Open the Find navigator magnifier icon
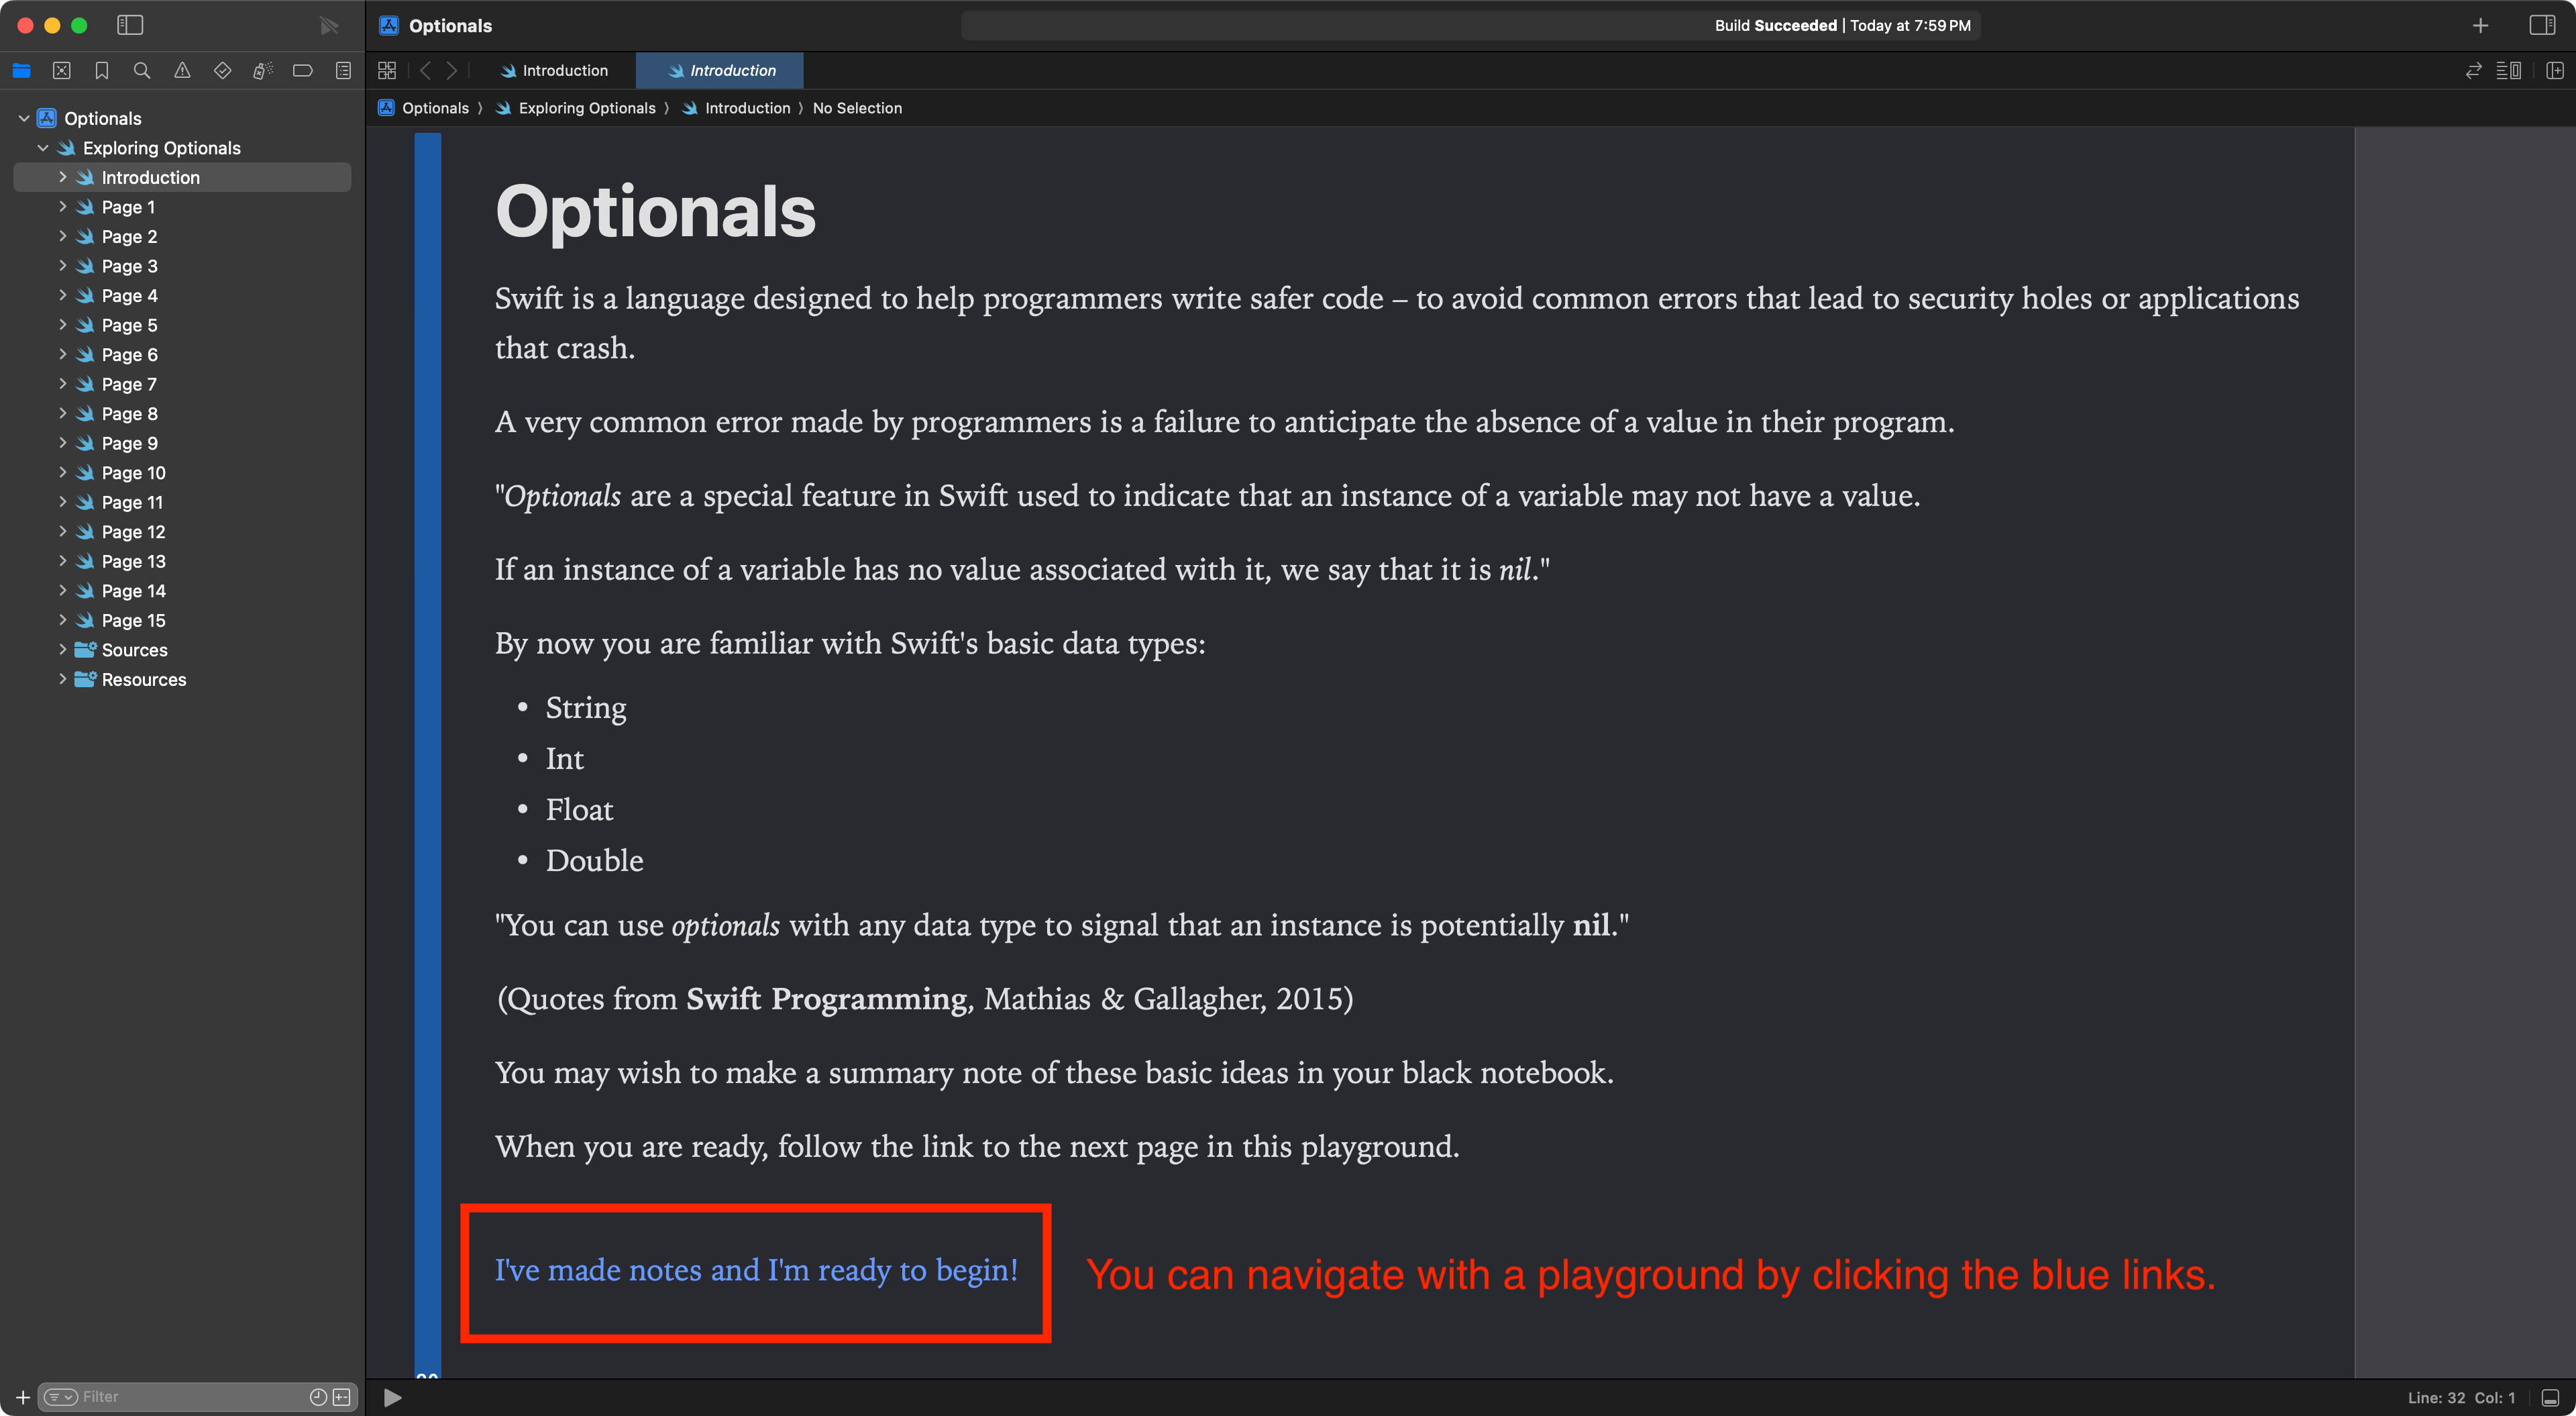Image resolution: width=2576 pixels, height=1416 pixels. tap(142, 70)
